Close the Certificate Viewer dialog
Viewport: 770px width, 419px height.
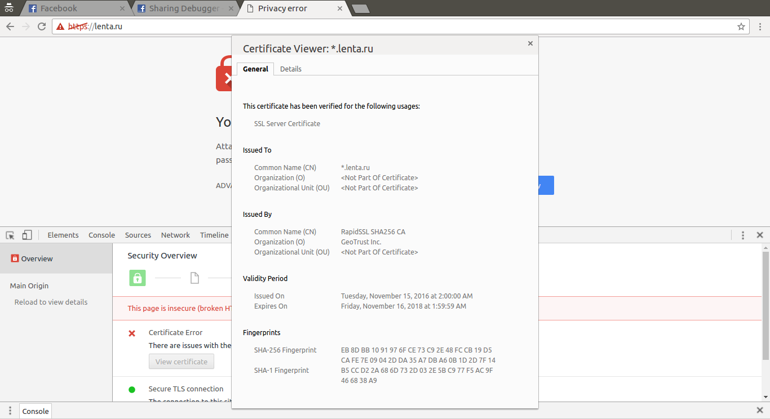[530, 43]
